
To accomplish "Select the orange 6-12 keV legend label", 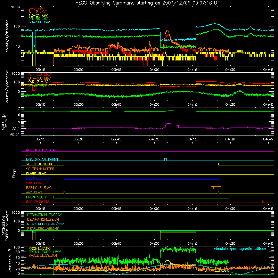I will point(37,12).
